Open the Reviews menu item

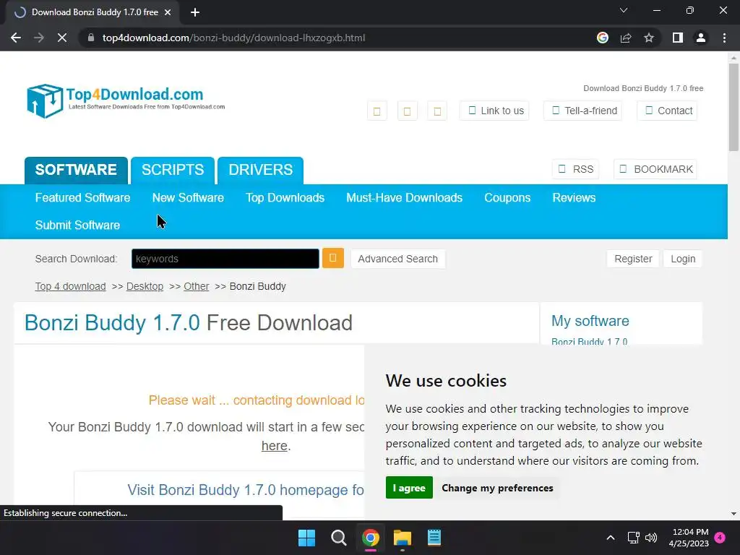tap(574, 198)
